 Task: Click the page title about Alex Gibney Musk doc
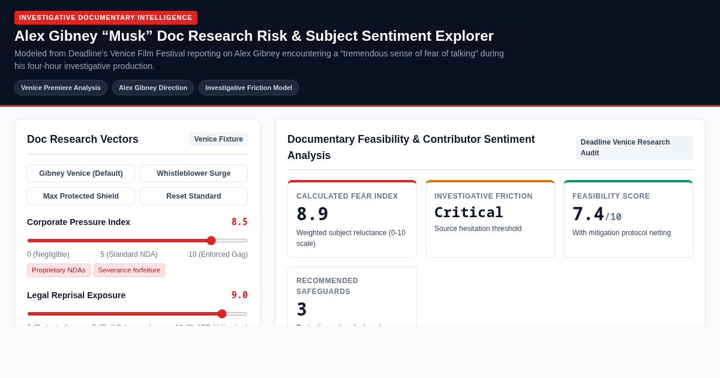coord(254,36)
